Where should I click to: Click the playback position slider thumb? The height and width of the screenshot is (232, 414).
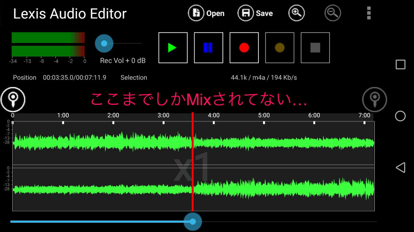(193, 222)
